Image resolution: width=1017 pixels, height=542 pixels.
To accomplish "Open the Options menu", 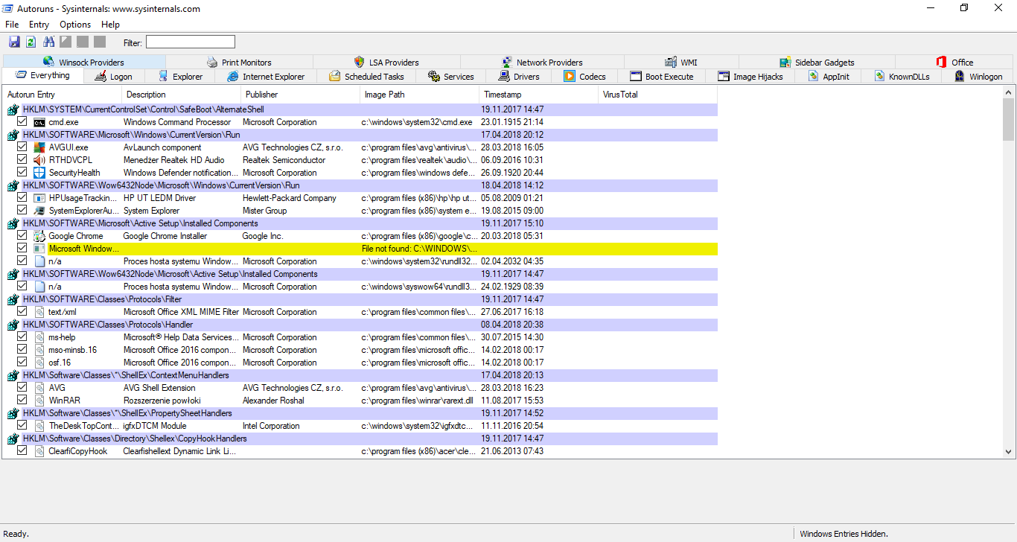I will pyautogui.click(x=75, y=25).
